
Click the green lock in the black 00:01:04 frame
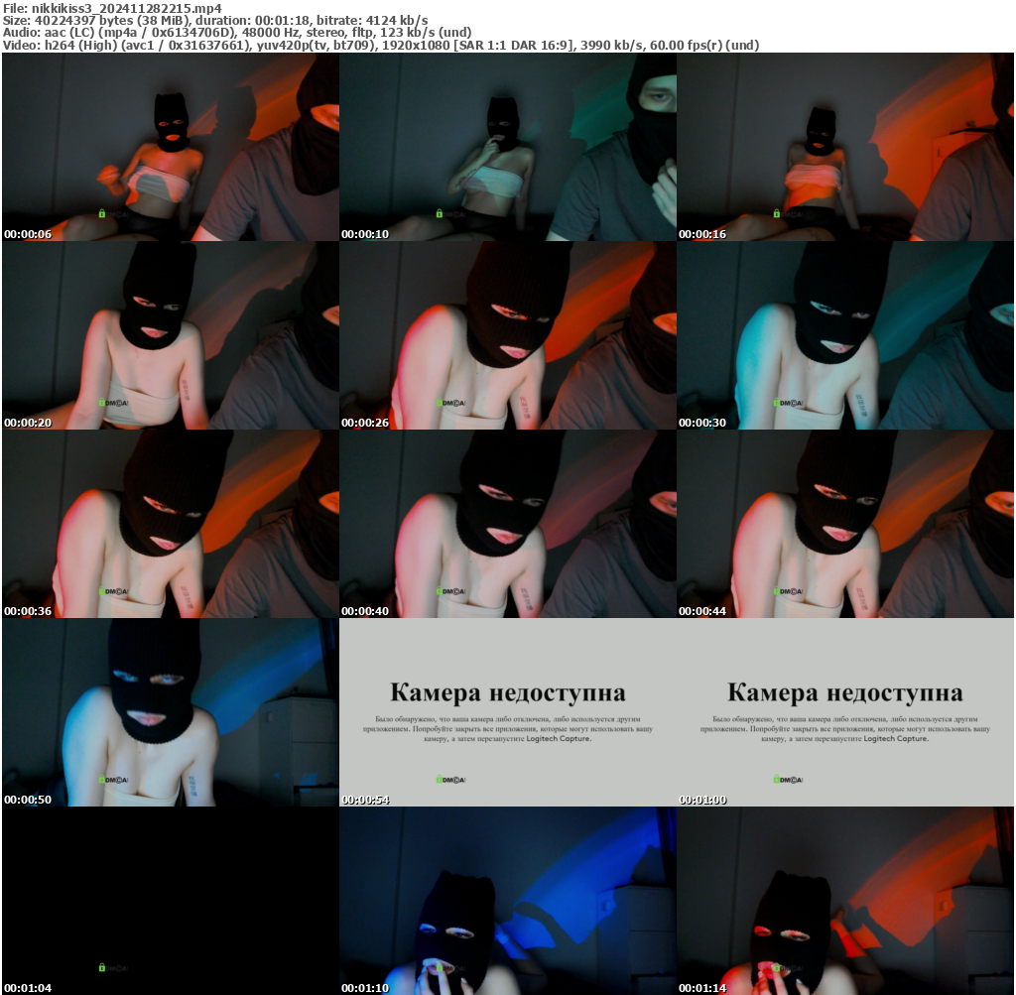pyautogui.click(x=102, y=967)
